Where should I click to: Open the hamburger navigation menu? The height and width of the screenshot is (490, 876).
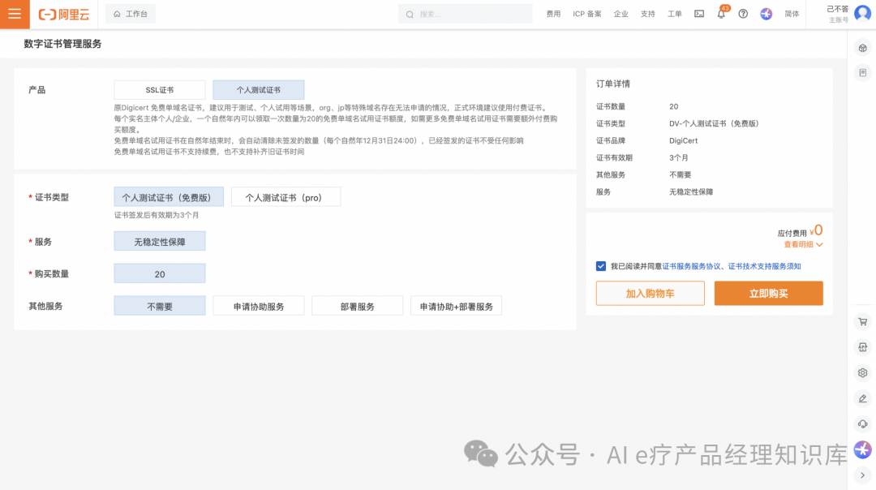[x=15, y=14]
